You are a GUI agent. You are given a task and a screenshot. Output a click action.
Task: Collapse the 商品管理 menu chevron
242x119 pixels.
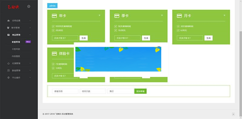(x=30, y=35)
